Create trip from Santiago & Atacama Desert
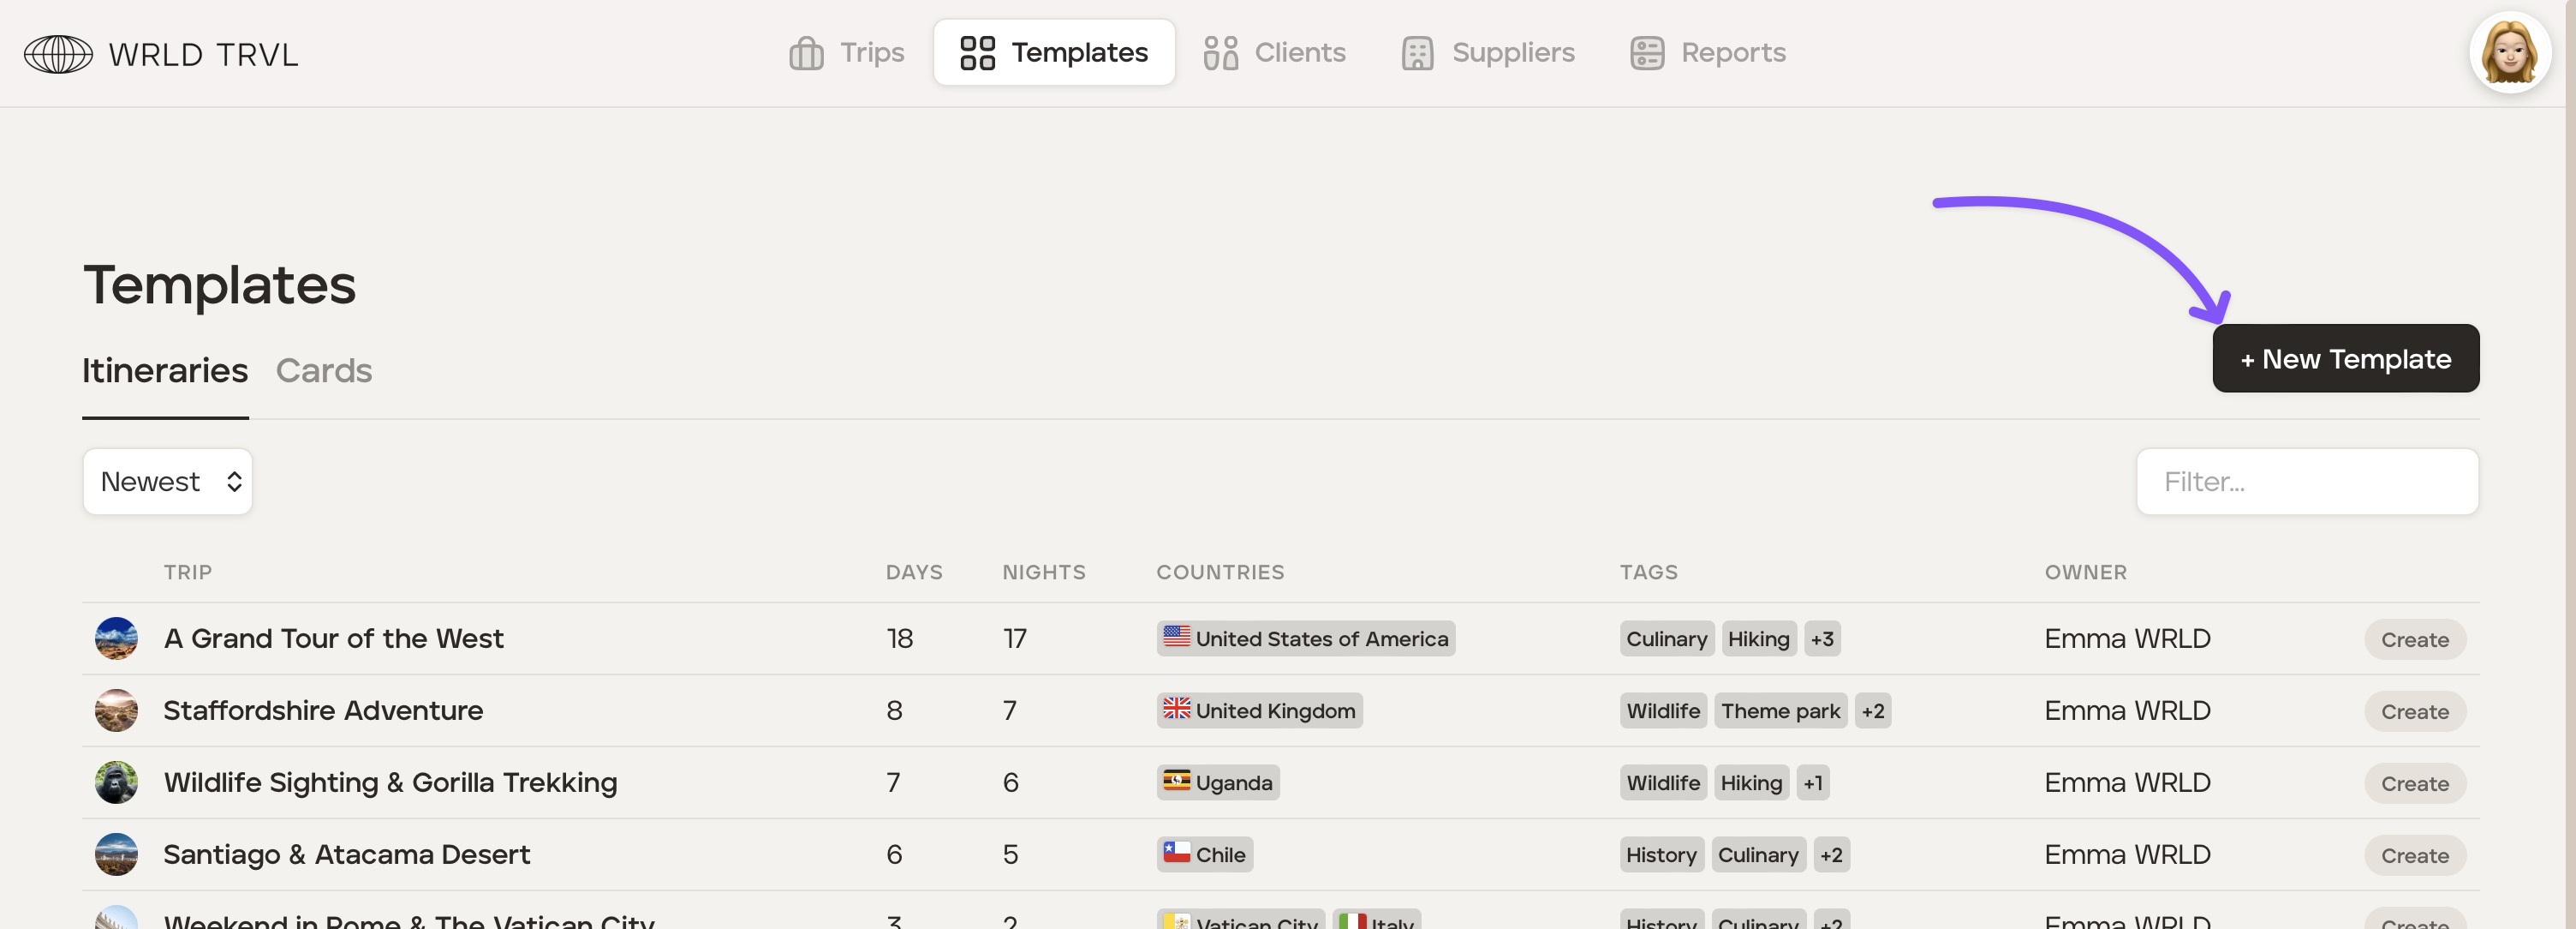The width and height of the screenshot is (2576, 929). click(x=2414, y=856)
